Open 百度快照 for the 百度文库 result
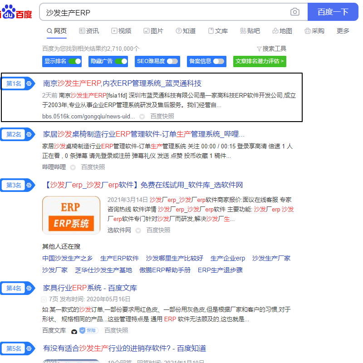 tap(116, 330)
